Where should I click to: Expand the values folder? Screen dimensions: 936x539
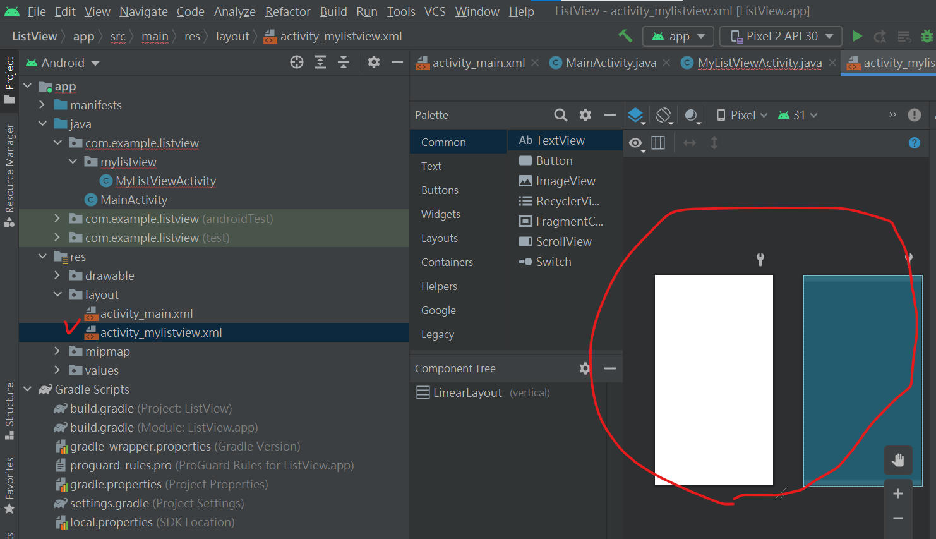(x=57, y=370)
